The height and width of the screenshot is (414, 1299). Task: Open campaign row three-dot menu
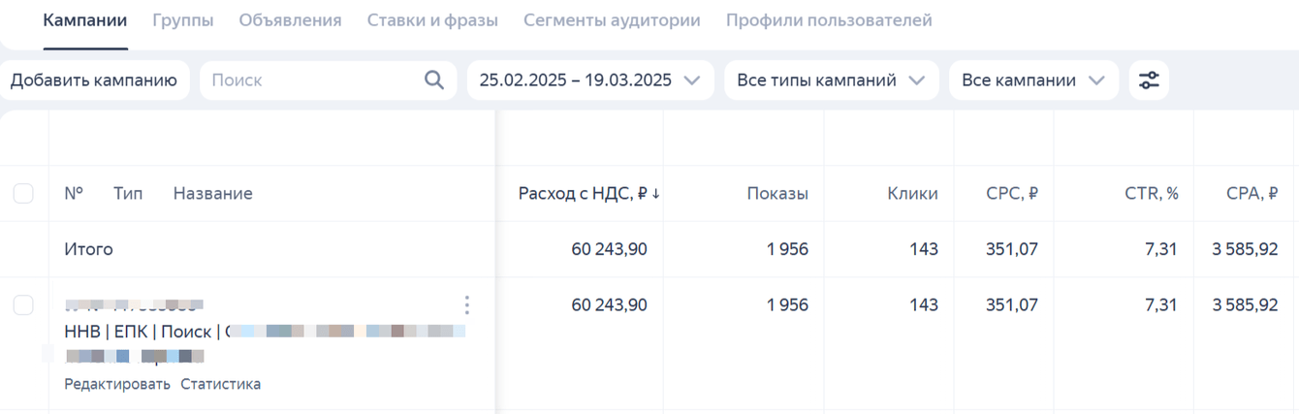pos(466,305)
